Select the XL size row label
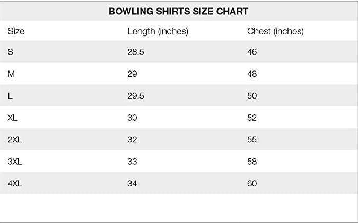This screenshot has height=223, width=358. point(13,118)
